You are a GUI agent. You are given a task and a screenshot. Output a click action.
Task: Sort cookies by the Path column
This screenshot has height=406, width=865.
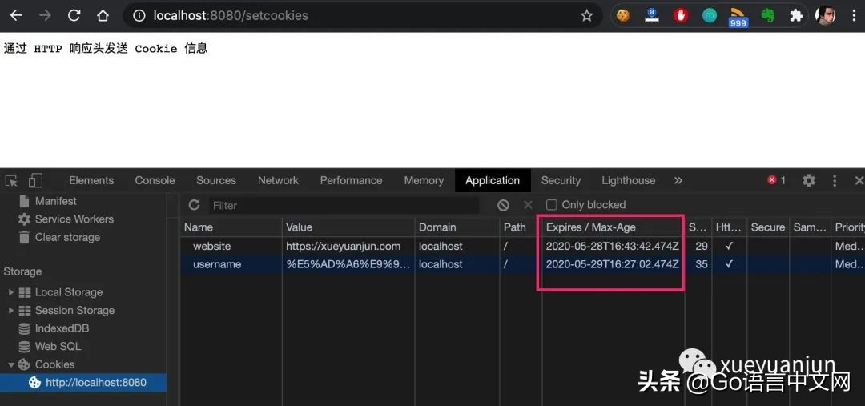[x=521, y=227]
